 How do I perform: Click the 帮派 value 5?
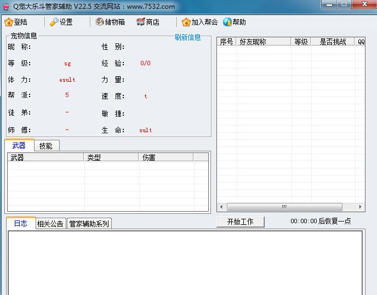(67, 95)
